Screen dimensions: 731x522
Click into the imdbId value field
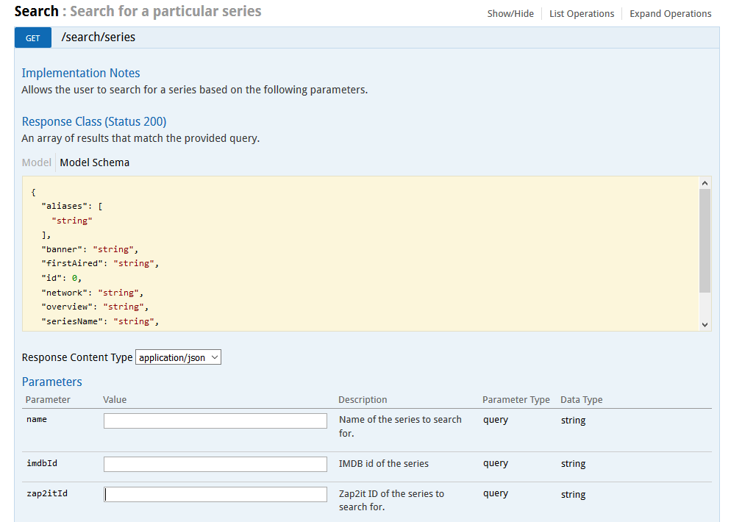tap(215, 464)
